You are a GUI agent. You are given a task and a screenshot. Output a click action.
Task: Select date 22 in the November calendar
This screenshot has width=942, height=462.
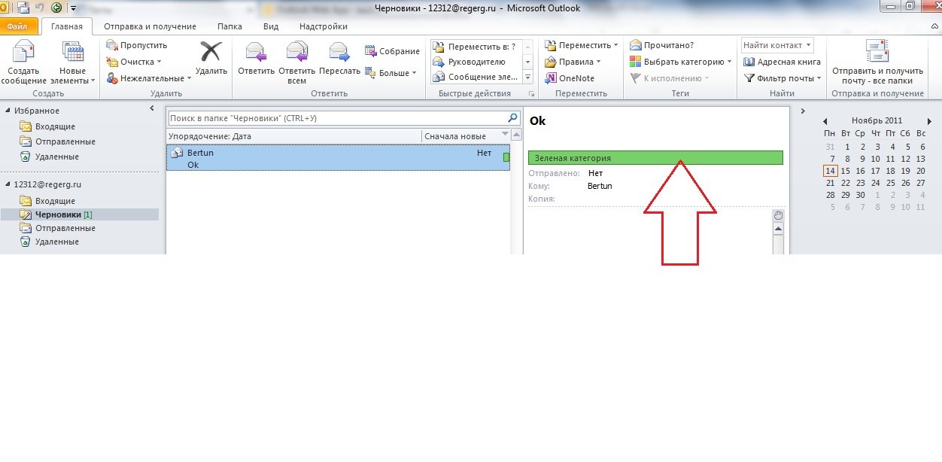845,183
